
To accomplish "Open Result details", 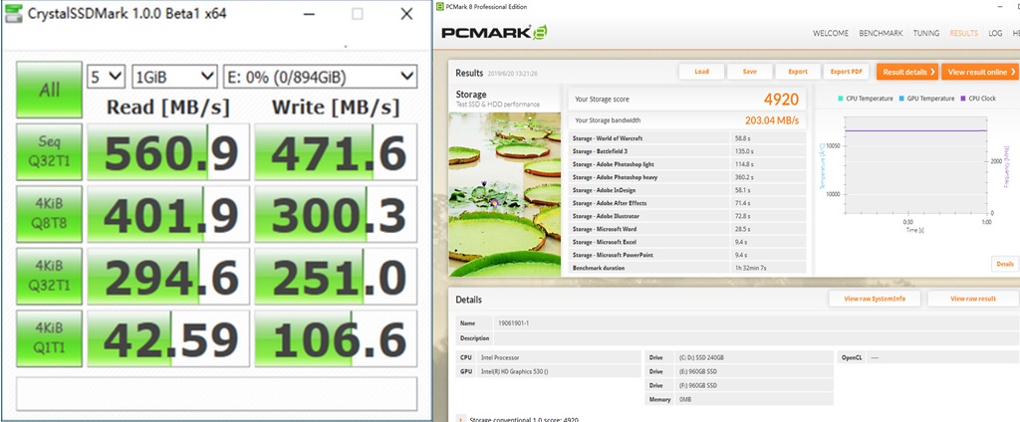I will click(908, 72).
